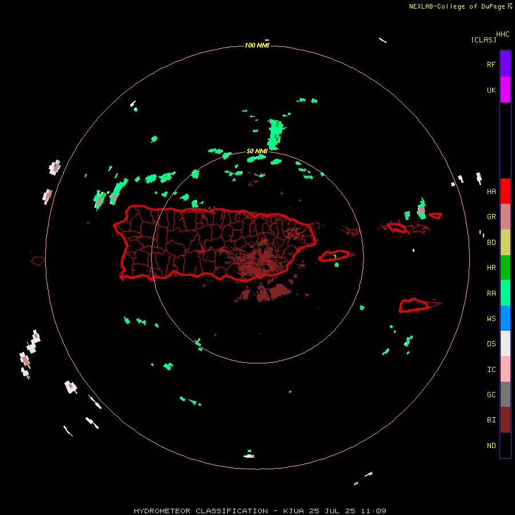Image resolution: width=515 pixels, height=515 pixels.
Task: Click the purple RF color swatch
Action: tap(505, 64)
